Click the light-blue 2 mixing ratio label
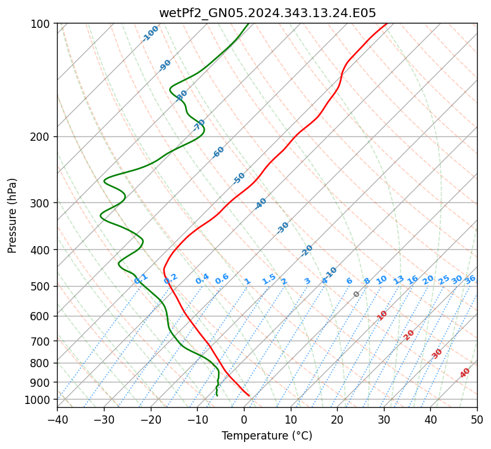Screen dimensions: 491x449 (x=284, y=281)
